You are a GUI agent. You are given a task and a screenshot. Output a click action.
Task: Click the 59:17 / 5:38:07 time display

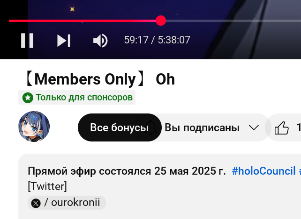pyautogui.click(x=157, y=40)
